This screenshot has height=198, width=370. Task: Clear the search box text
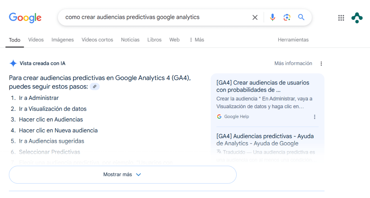255,17
